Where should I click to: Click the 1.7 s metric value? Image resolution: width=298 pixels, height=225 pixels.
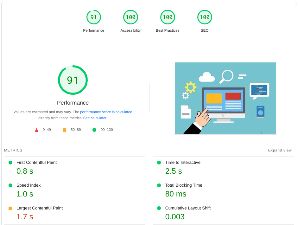pyautogui.click(x=25, y=217)
